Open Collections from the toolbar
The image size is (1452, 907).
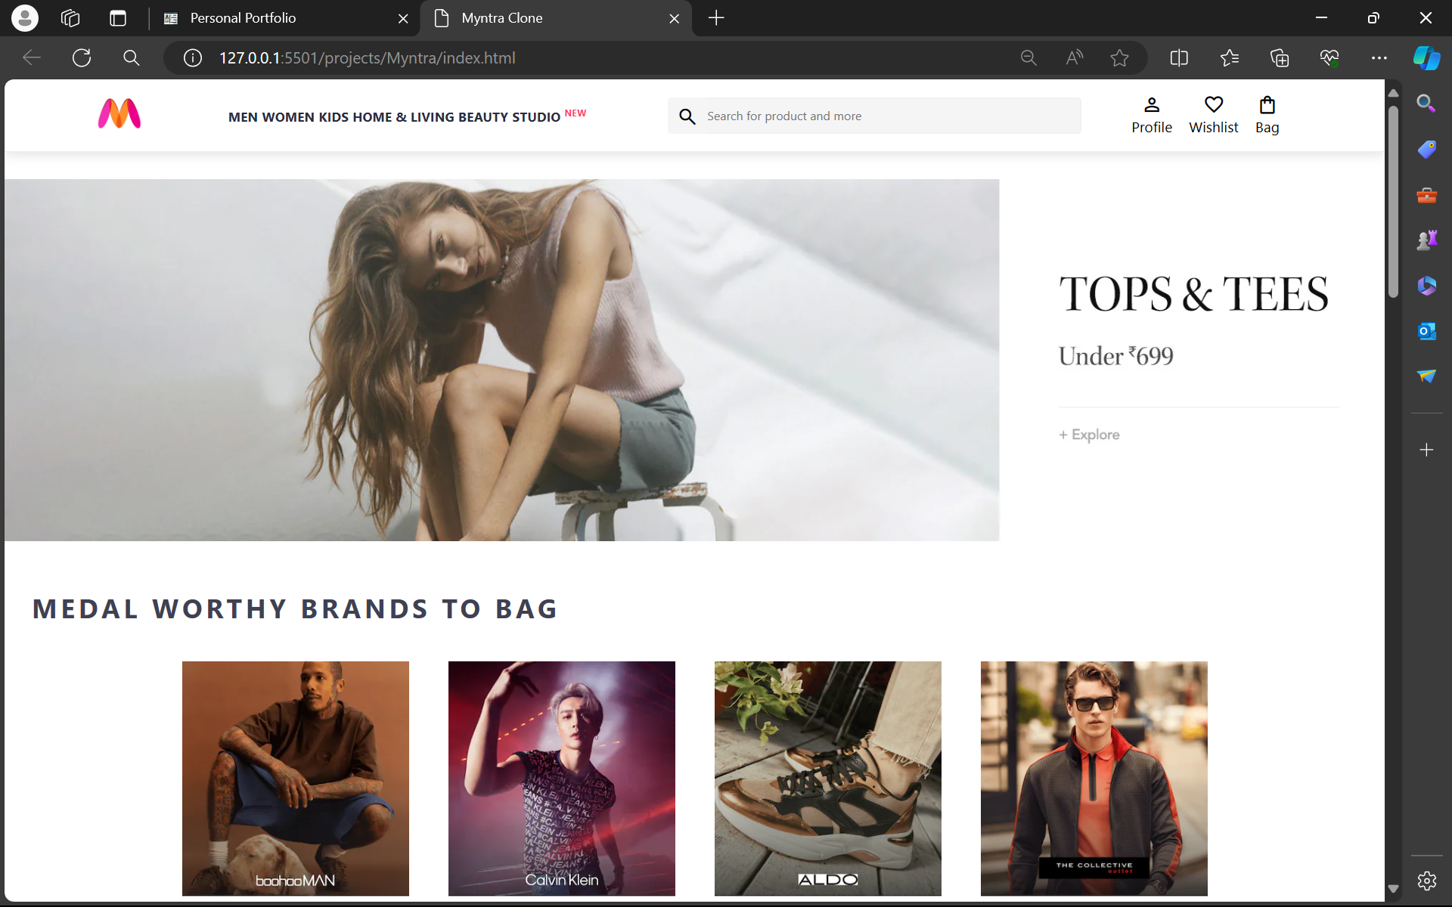(x=1280, y=57)
